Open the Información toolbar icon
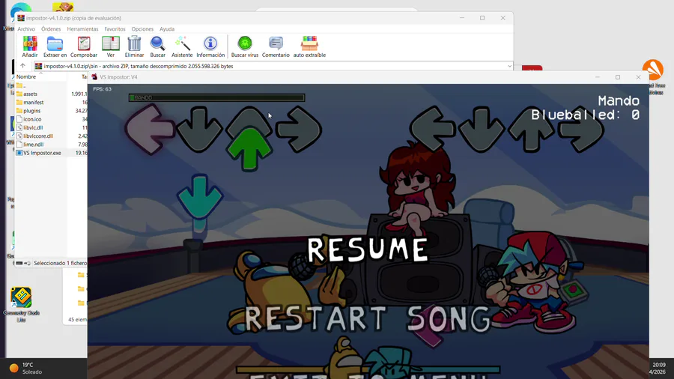 click(210, 46)
